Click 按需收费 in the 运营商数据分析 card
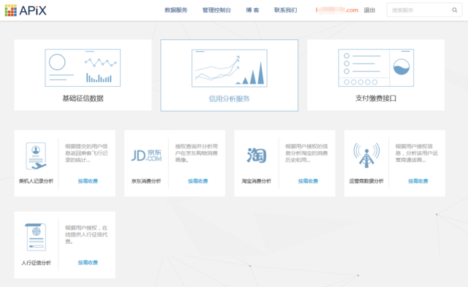468x287 pixels. [418, 181]
